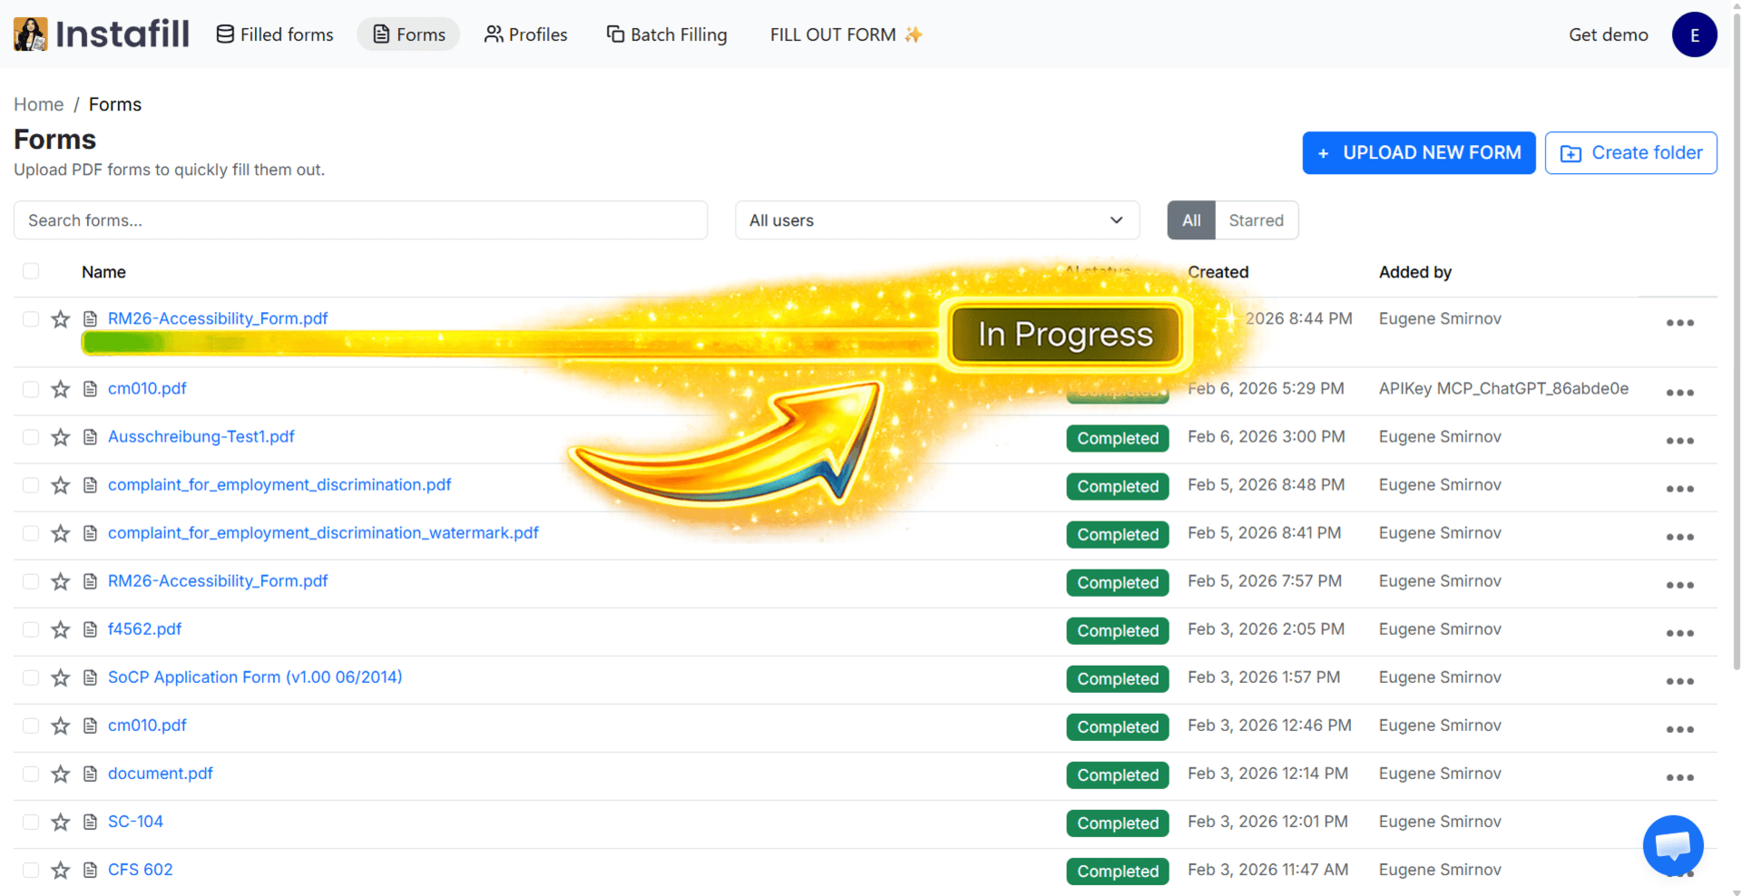Open the actions menu for Ausschreibung-Test1.pdf
Screen dimensions: 1742x896
click(x=1679, y=441)
